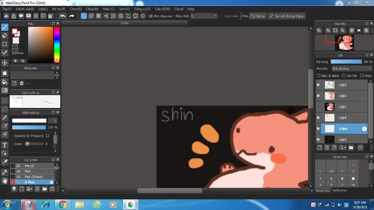Enable the vanishing point snap guide
374x210 pixels.
point(106,16)
